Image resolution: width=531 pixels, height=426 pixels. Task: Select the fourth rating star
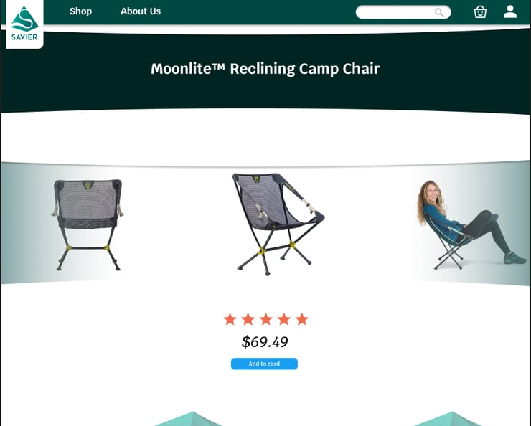(283, 319)
